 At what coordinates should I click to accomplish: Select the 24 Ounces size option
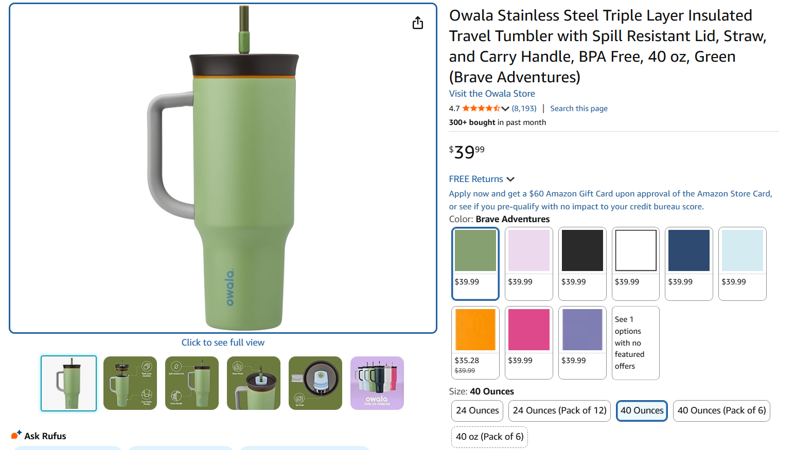[476, 410]
